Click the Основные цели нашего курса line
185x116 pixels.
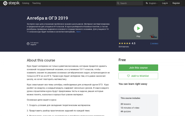(x=42, y=100)
